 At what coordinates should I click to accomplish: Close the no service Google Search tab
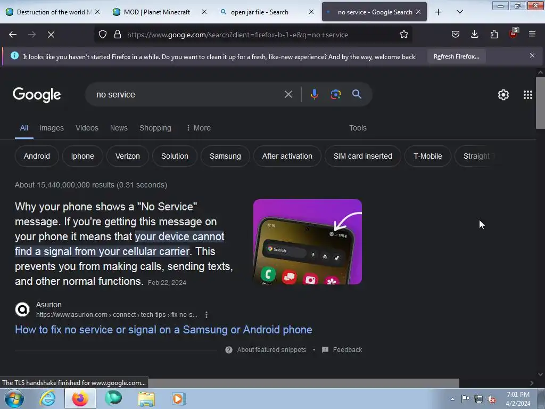[x=418, y=12]
